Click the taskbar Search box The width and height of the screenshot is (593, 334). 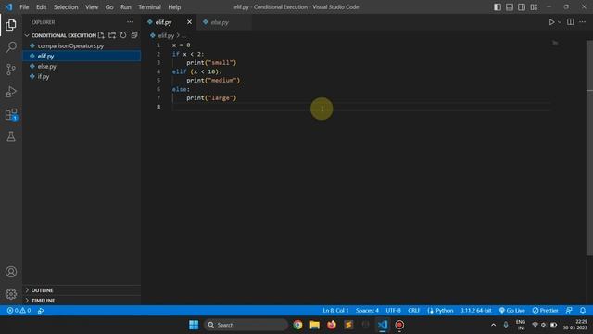pyautogui.click(x=246, y=325)
